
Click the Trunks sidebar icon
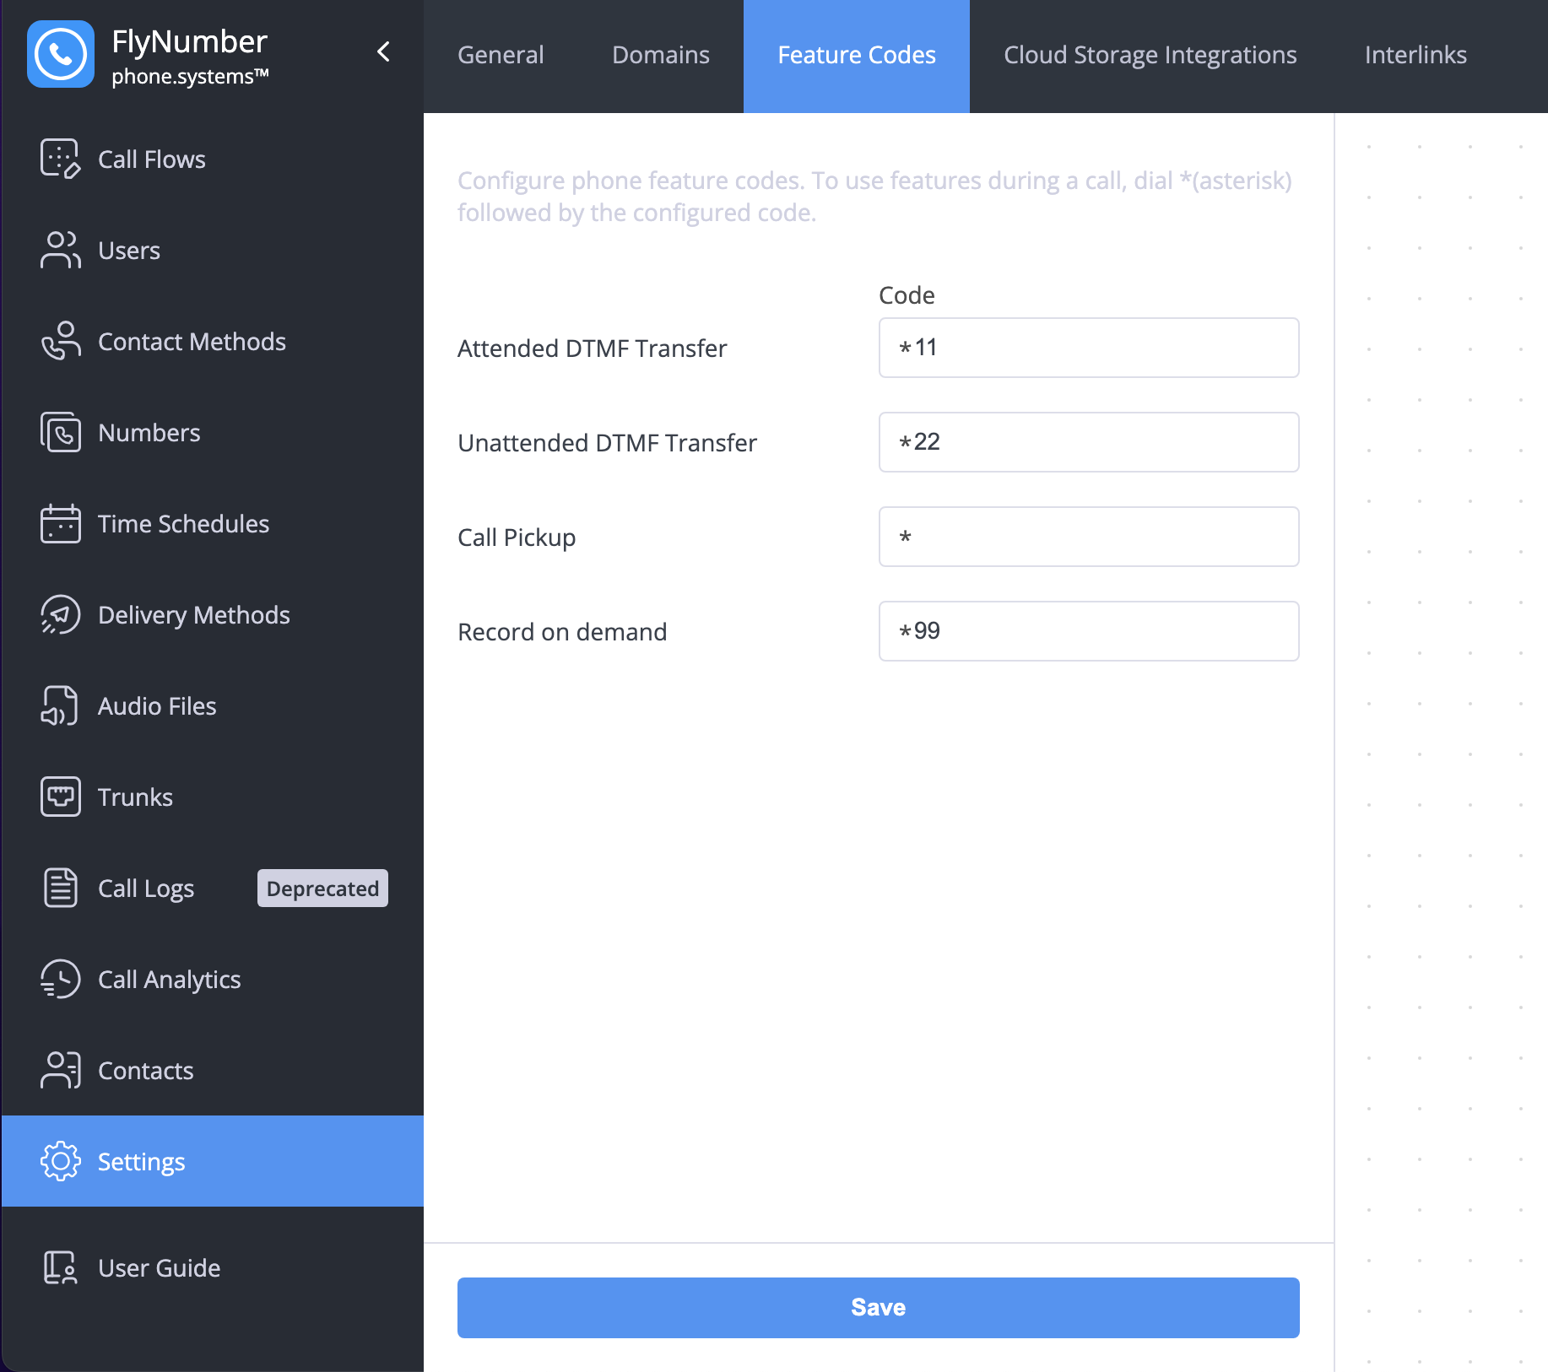pyautogui.click(x=61, y=797)
